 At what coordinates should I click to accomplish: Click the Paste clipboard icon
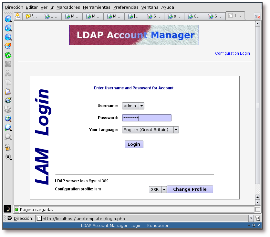point(8,91)
